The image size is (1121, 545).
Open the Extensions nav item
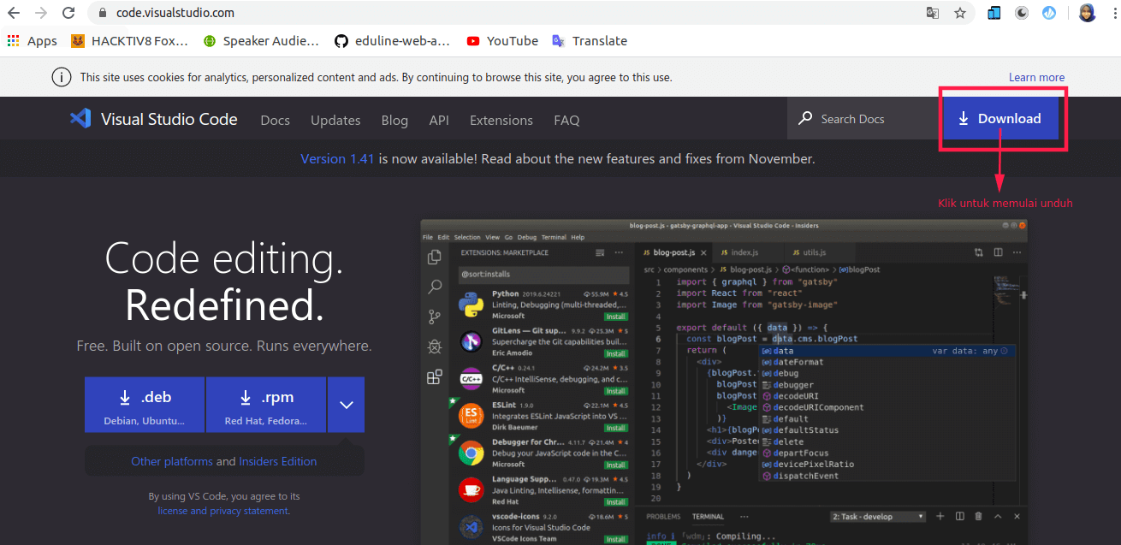[501, 120]
